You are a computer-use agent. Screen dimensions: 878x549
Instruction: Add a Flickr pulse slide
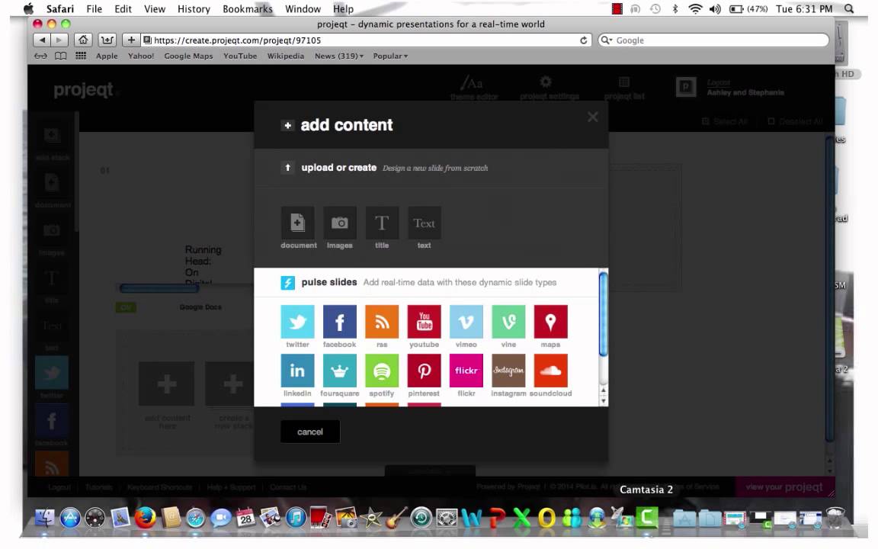click(466, 371)
